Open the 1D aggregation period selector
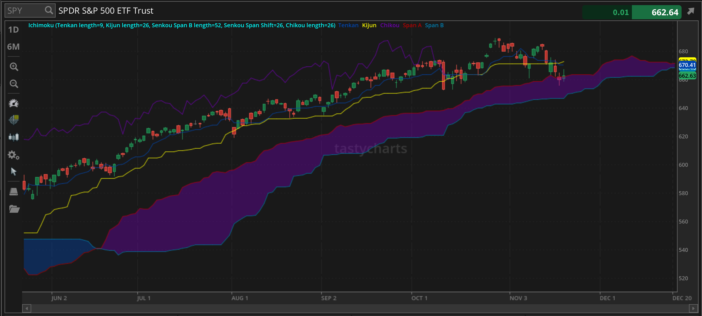Image resolution: width=702 pixels, height=316 pixels. 13,30
